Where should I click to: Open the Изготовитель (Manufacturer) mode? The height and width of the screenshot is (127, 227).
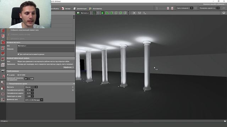(x=95, y=8)
